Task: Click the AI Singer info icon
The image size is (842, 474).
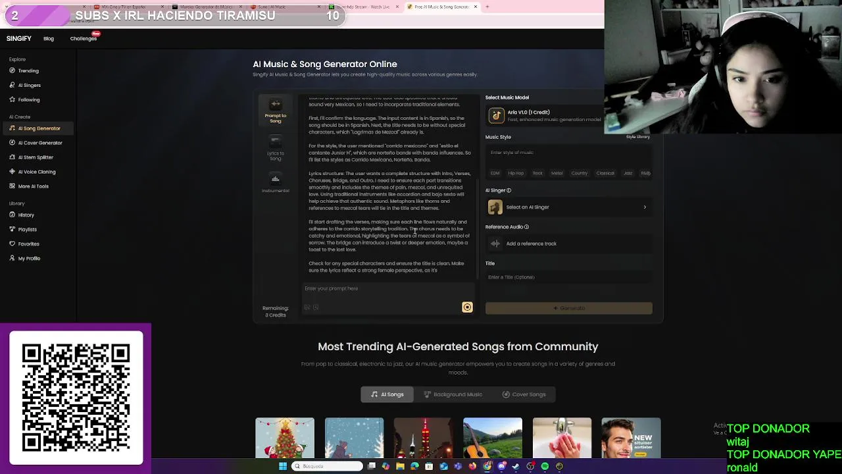Action: pos(509,190)
